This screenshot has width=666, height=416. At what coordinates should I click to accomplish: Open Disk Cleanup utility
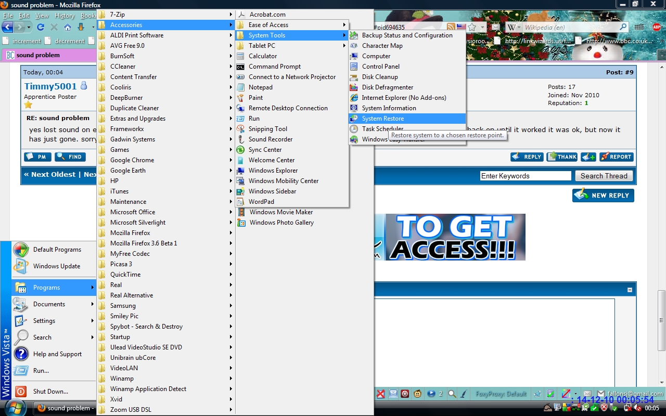point(407,77)
